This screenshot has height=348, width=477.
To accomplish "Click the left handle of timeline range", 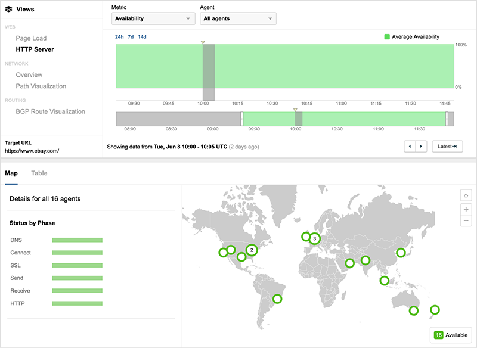I will 241,119.
